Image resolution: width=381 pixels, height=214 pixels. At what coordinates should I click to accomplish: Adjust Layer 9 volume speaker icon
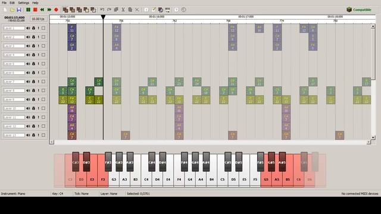(x=28, y=99)
